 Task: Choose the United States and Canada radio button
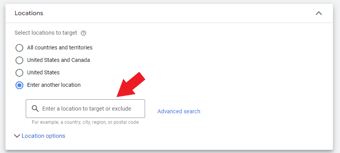click(x=19, y=60)
